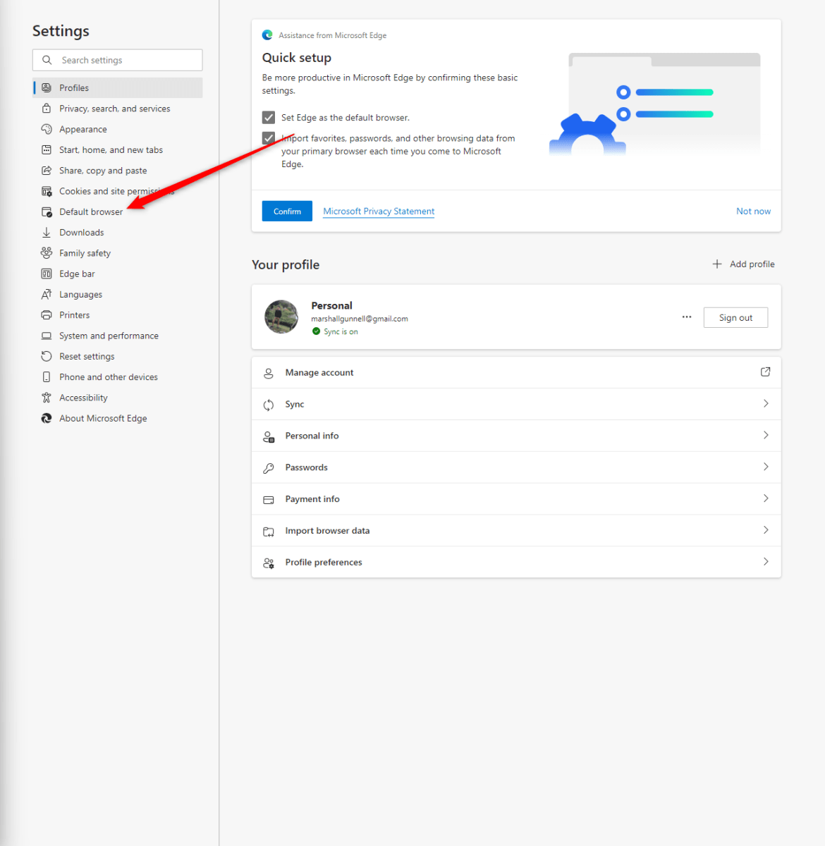Image resolution: width=825 pixels, height=846 pixels.
Task: Select Printers label in sidebar
Action: pos(75,315)
